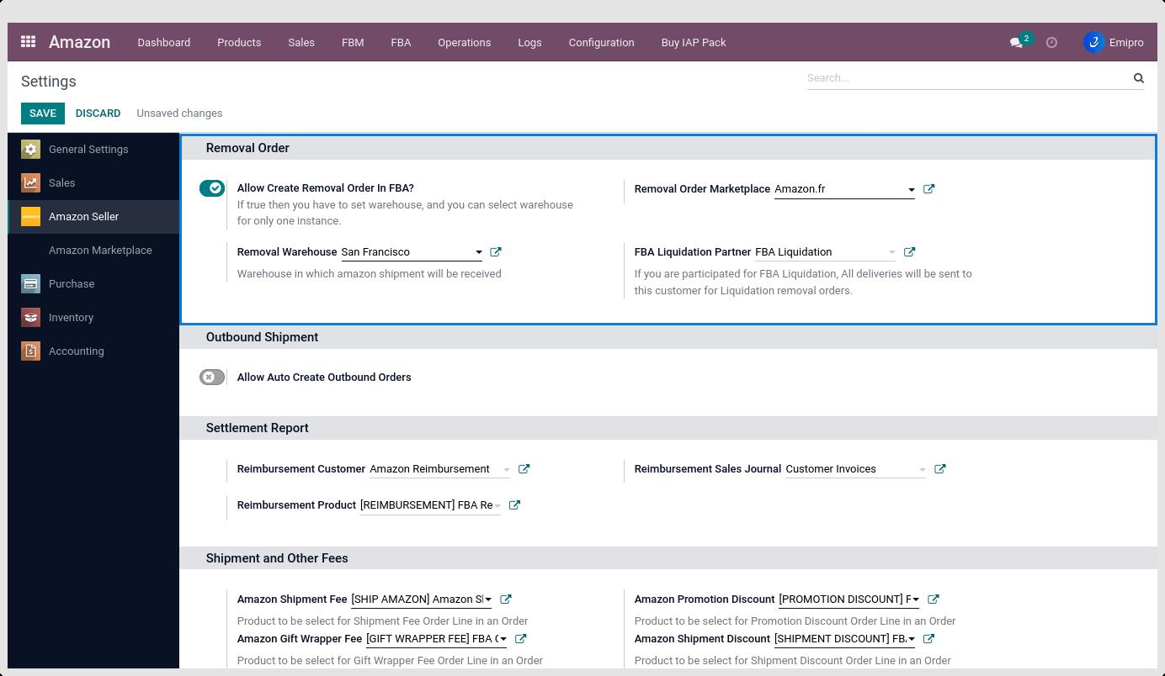The width and height of the screenshot is (1165, 676).
Task: Save the settings changes
Action: 43,114
